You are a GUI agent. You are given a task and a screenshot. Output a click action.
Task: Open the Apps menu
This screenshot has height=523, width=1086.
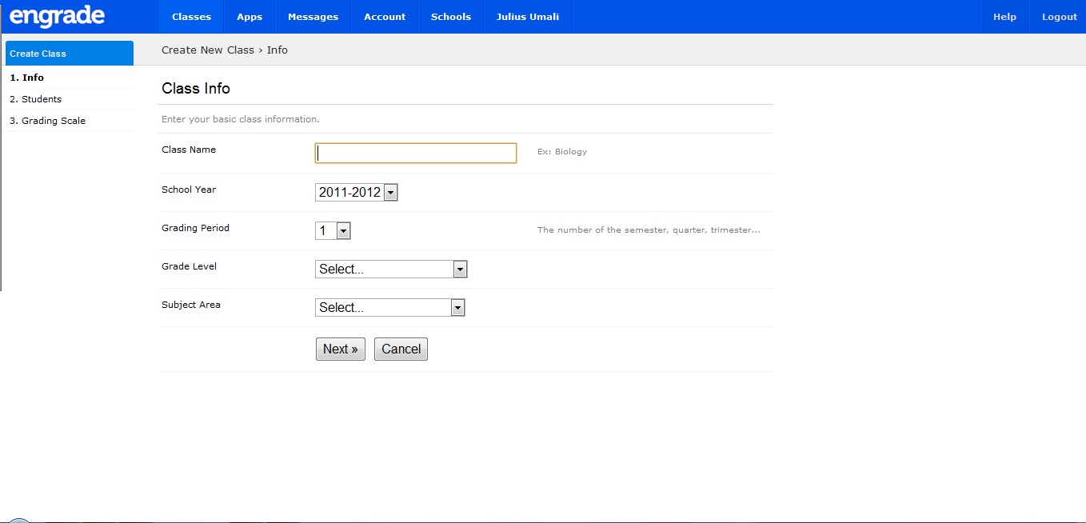point(249,16)
